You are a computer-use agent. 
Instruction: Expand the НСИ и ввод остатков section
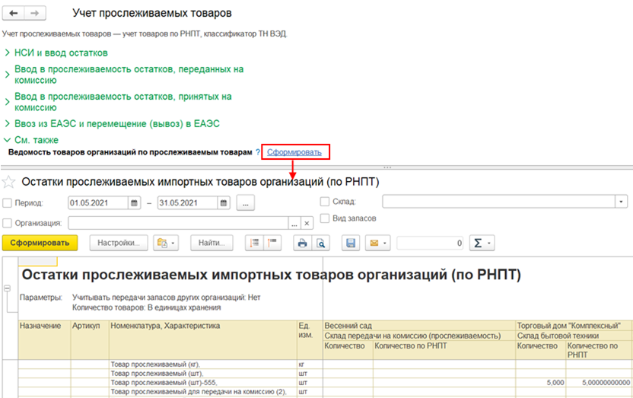point(61,53)
